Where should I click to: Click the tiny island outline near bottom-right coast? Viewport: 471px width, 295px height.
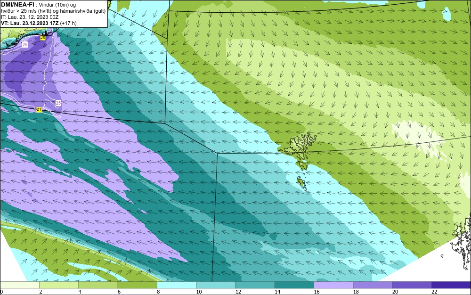[442, 256]
